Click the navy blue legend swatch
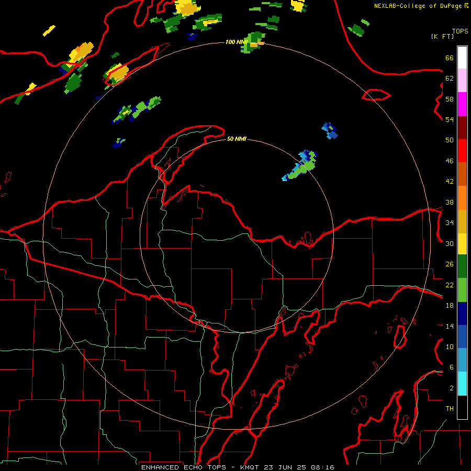Viewport: 471px width, 471px height. click(462, 313)
